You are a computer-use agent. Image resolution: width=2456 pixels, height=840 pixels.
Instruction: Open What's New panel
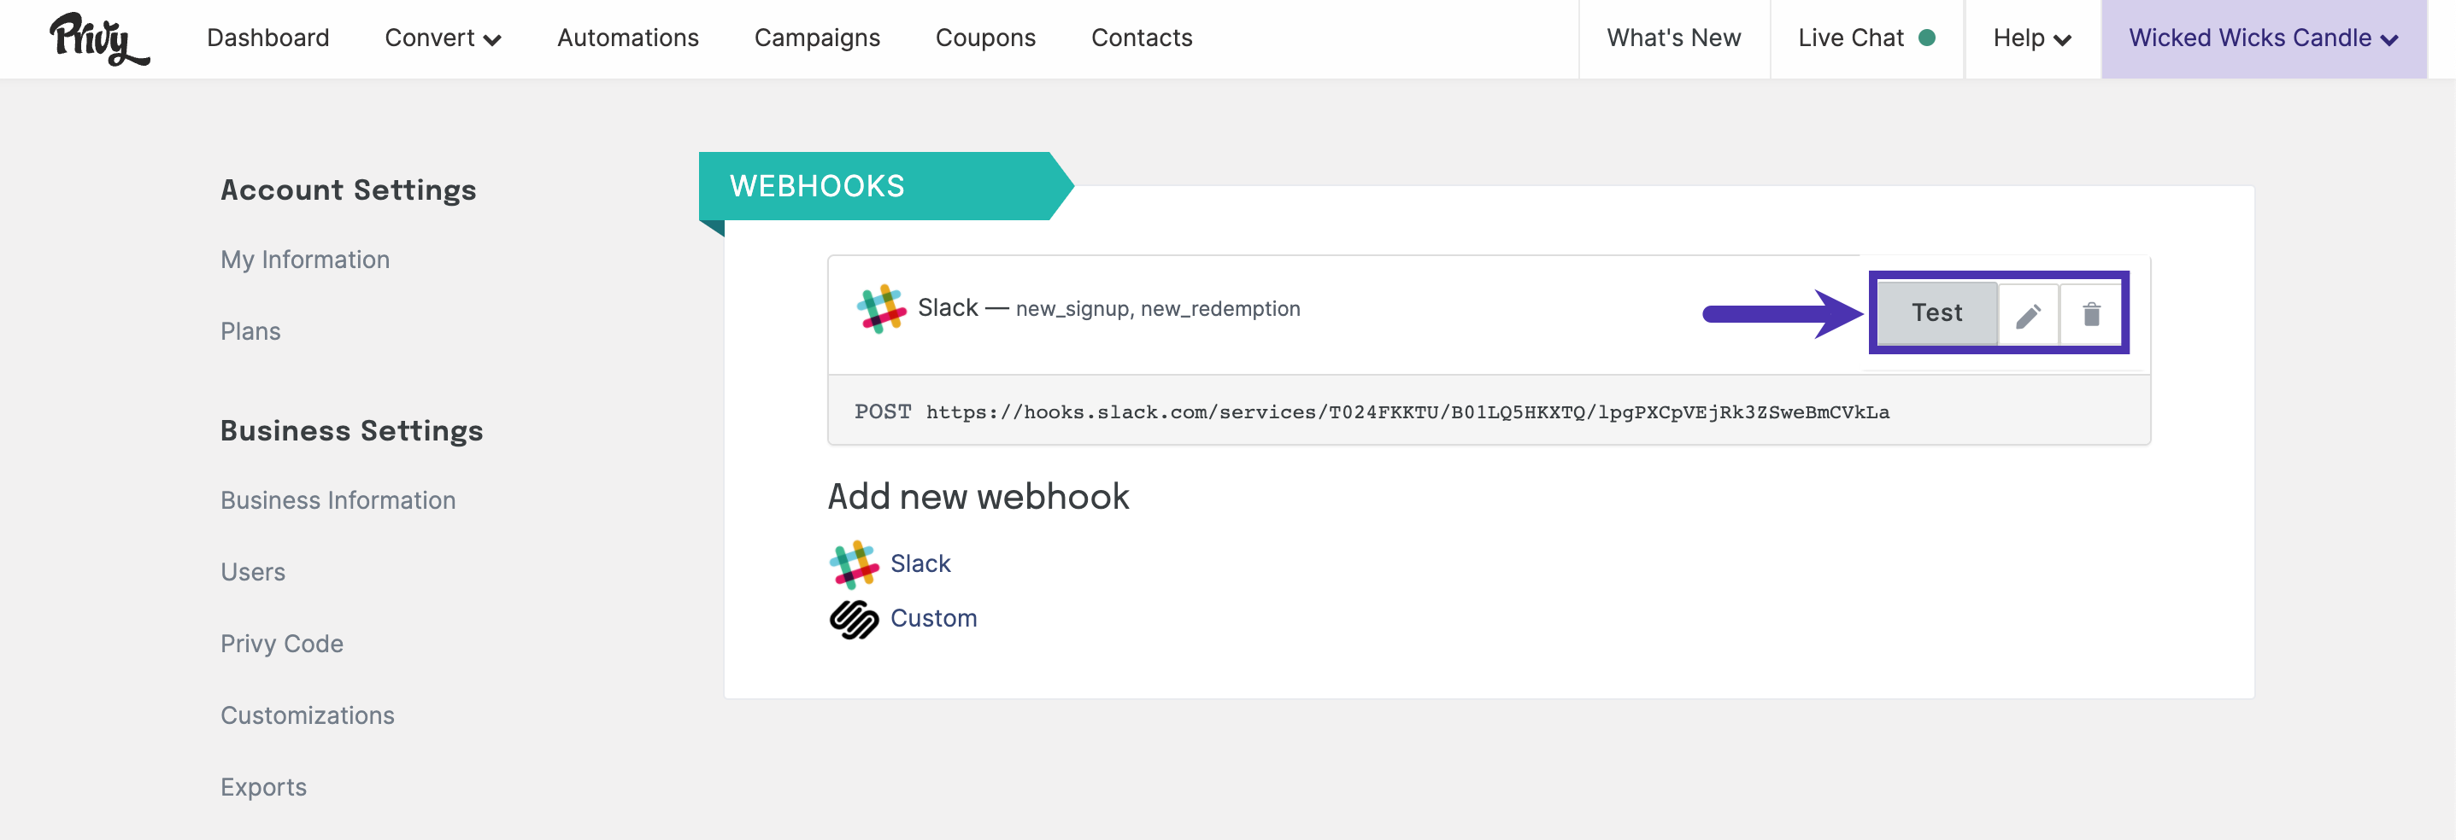(1673, 38)
